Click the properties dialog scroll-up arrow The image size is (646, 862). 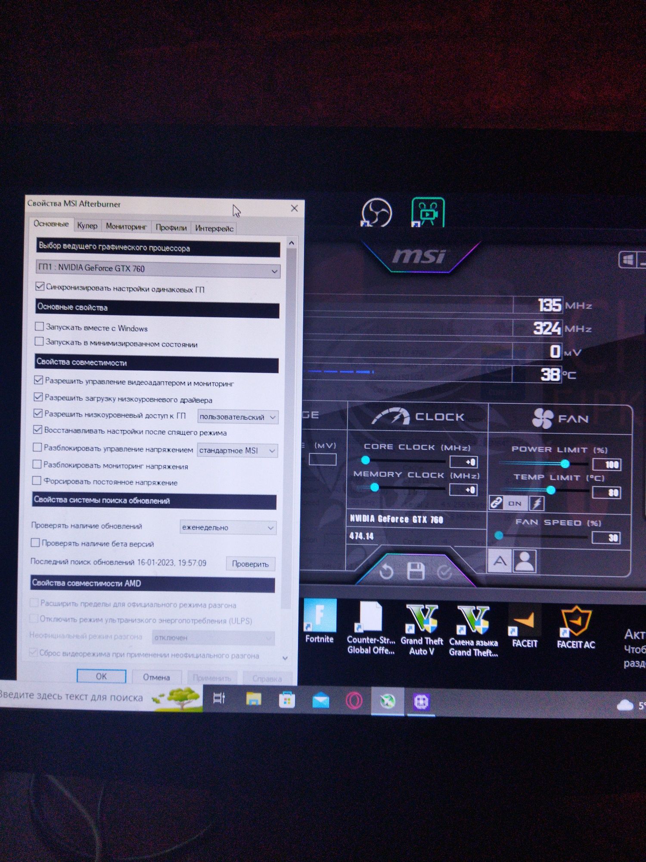(292, 243)
